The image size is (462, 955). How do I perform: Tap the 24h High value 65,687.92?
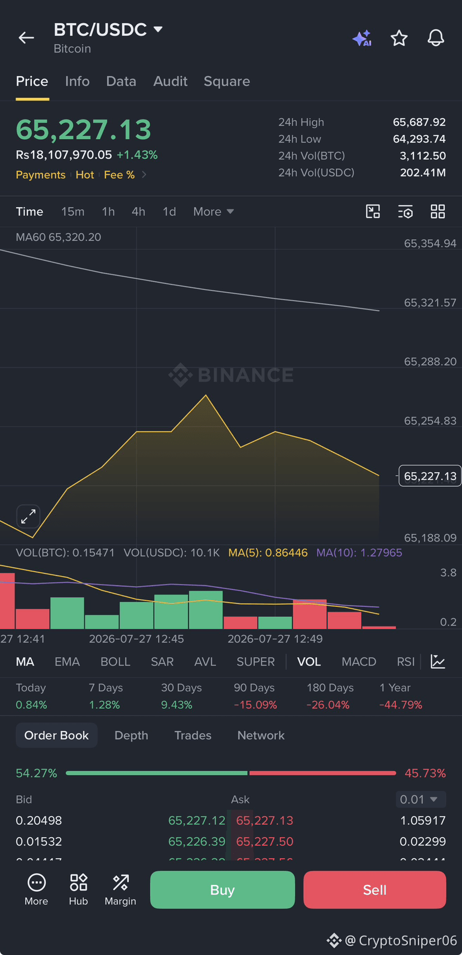point(420,122)
